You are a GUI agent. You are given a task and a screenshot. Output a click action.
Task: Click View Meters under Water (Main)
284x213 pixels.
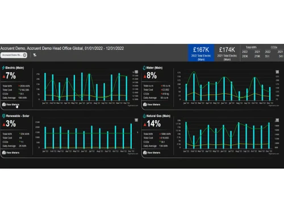pos(153,105)
